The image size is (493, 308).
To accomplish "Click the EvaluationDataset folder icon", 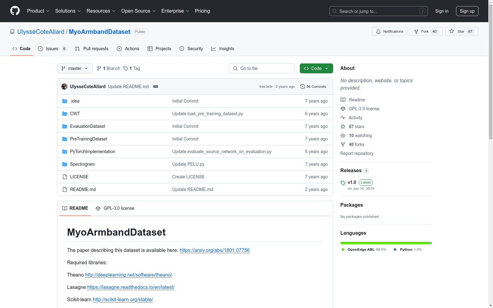I will (x=65, y=126).
